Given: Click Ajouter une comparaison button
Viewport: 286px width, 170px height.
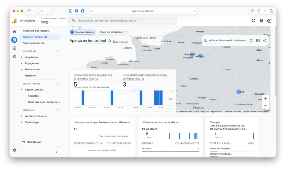Looking at the screenshot, I should coord(113,32).
